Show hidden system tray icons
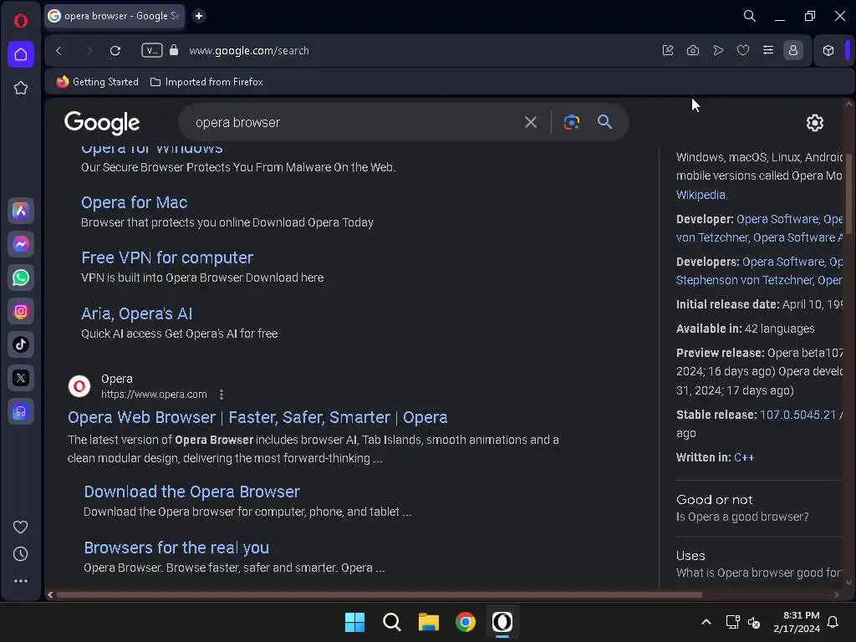856x642 pixels. pos(706,622)
